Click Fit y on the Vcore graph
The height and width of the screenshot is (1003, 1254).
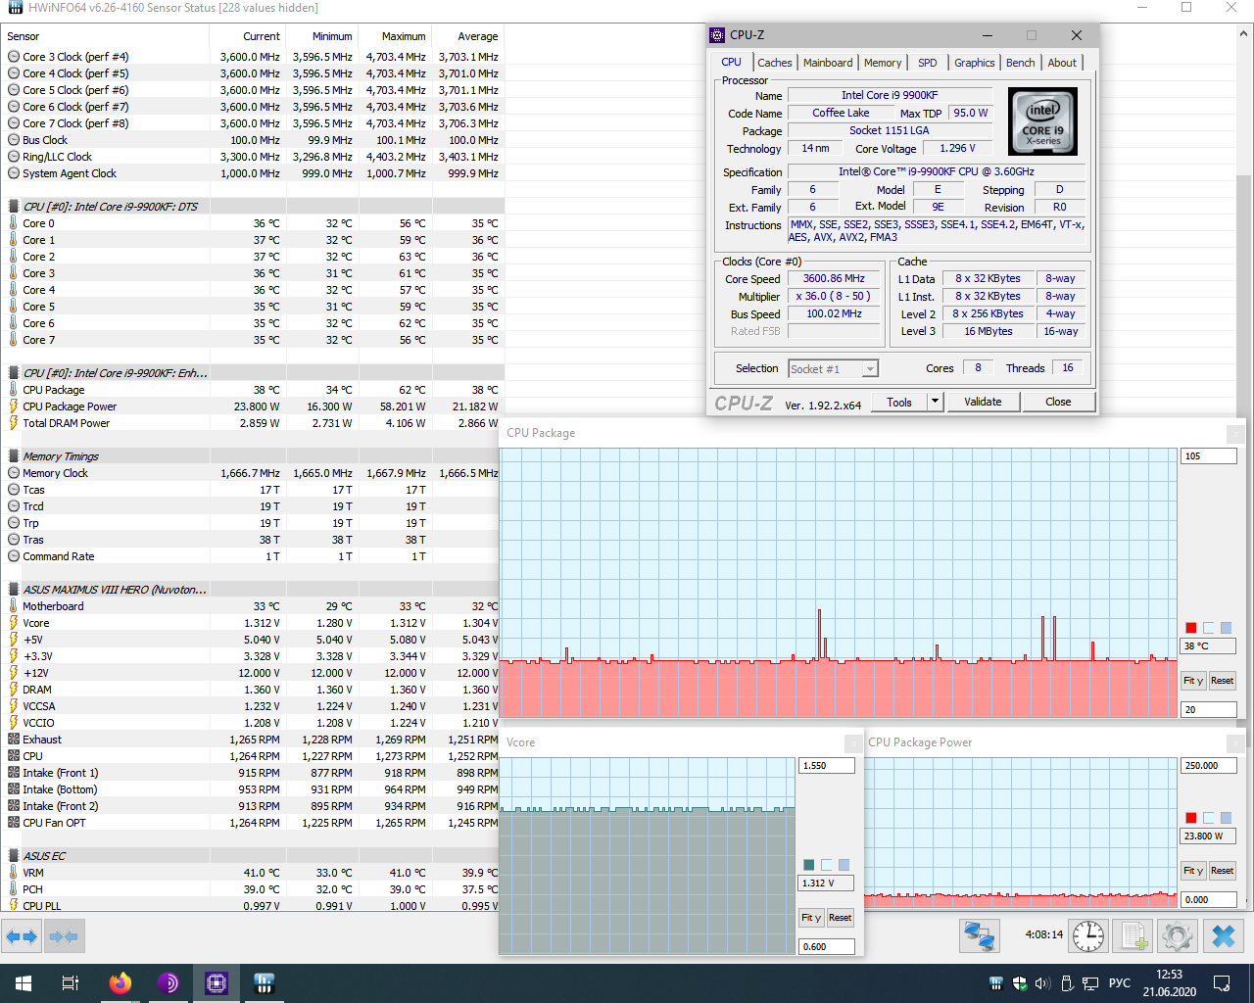click(810, 918)
